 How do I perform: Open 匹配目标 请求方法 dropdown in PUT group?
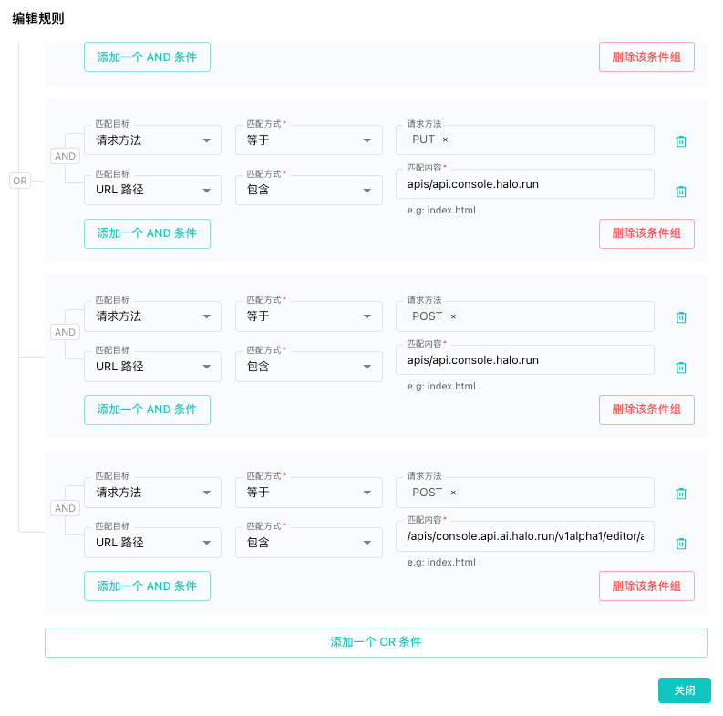152,140
